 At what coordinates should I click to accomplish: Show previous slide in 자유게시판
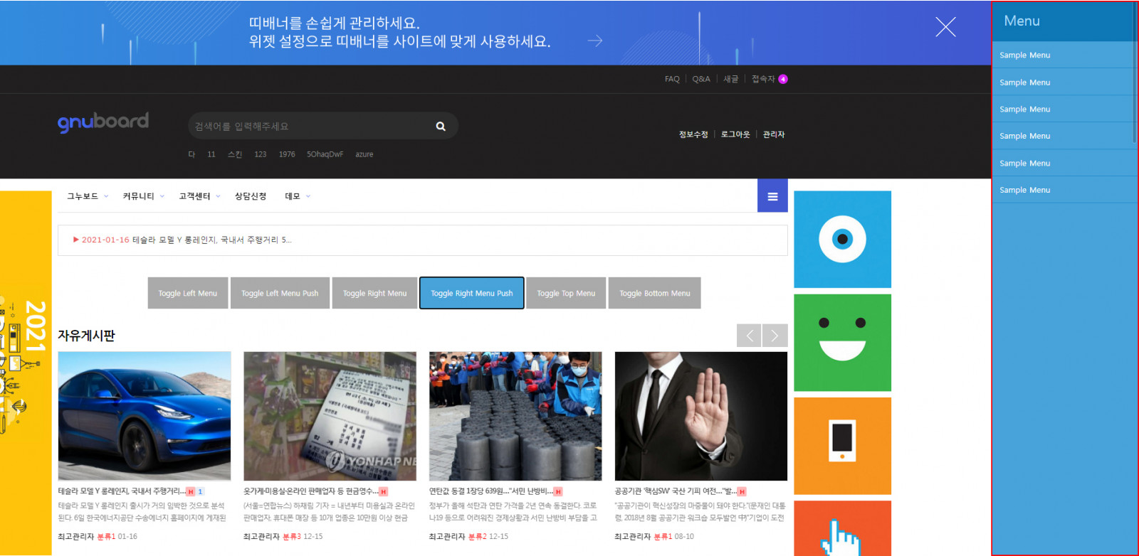(749, 336)
